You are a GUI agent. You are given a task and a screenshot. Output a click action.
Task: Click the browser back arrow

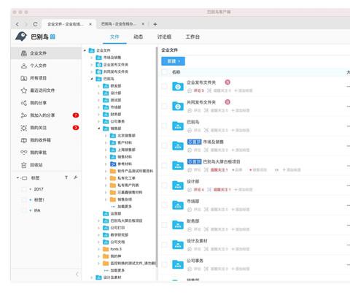(17, 24)
